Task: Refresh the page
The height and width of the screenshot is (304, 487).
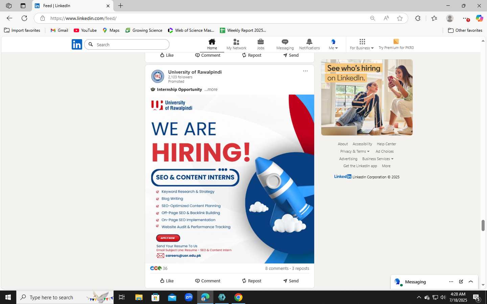Action: pyautogui.click(x=24, y=18)
